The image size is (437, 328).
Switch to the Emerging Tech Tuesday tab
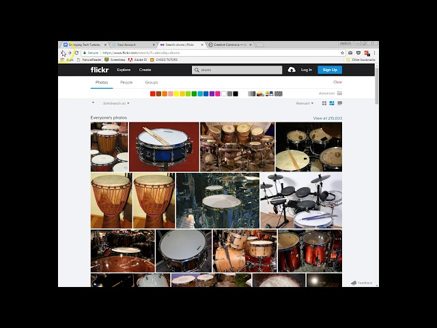[x=83, y=44]
